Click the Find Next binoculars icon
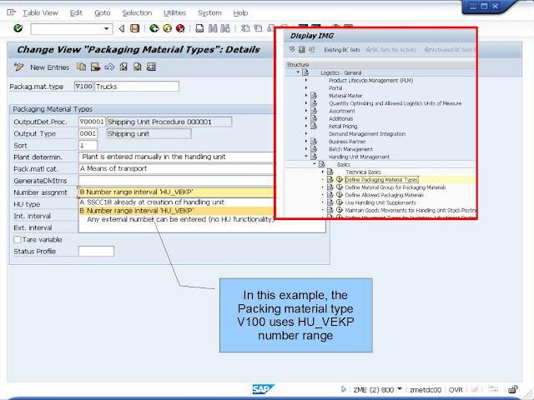The width and height of the screenshot is (534, 400). [225, 28]
